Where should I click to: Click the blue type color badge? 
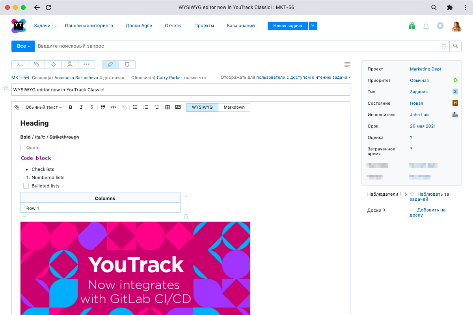[455, 92]
